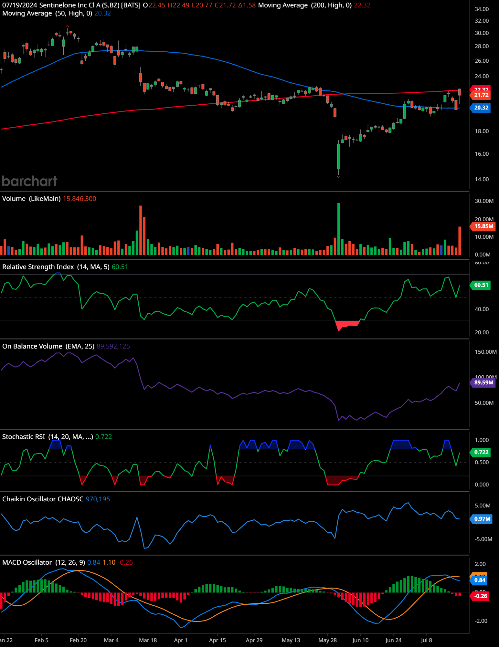The height and width of the screenshot is (647, 499).
Task: Click the 40.00 RSI axis label
Action: (x=482, y=309)
